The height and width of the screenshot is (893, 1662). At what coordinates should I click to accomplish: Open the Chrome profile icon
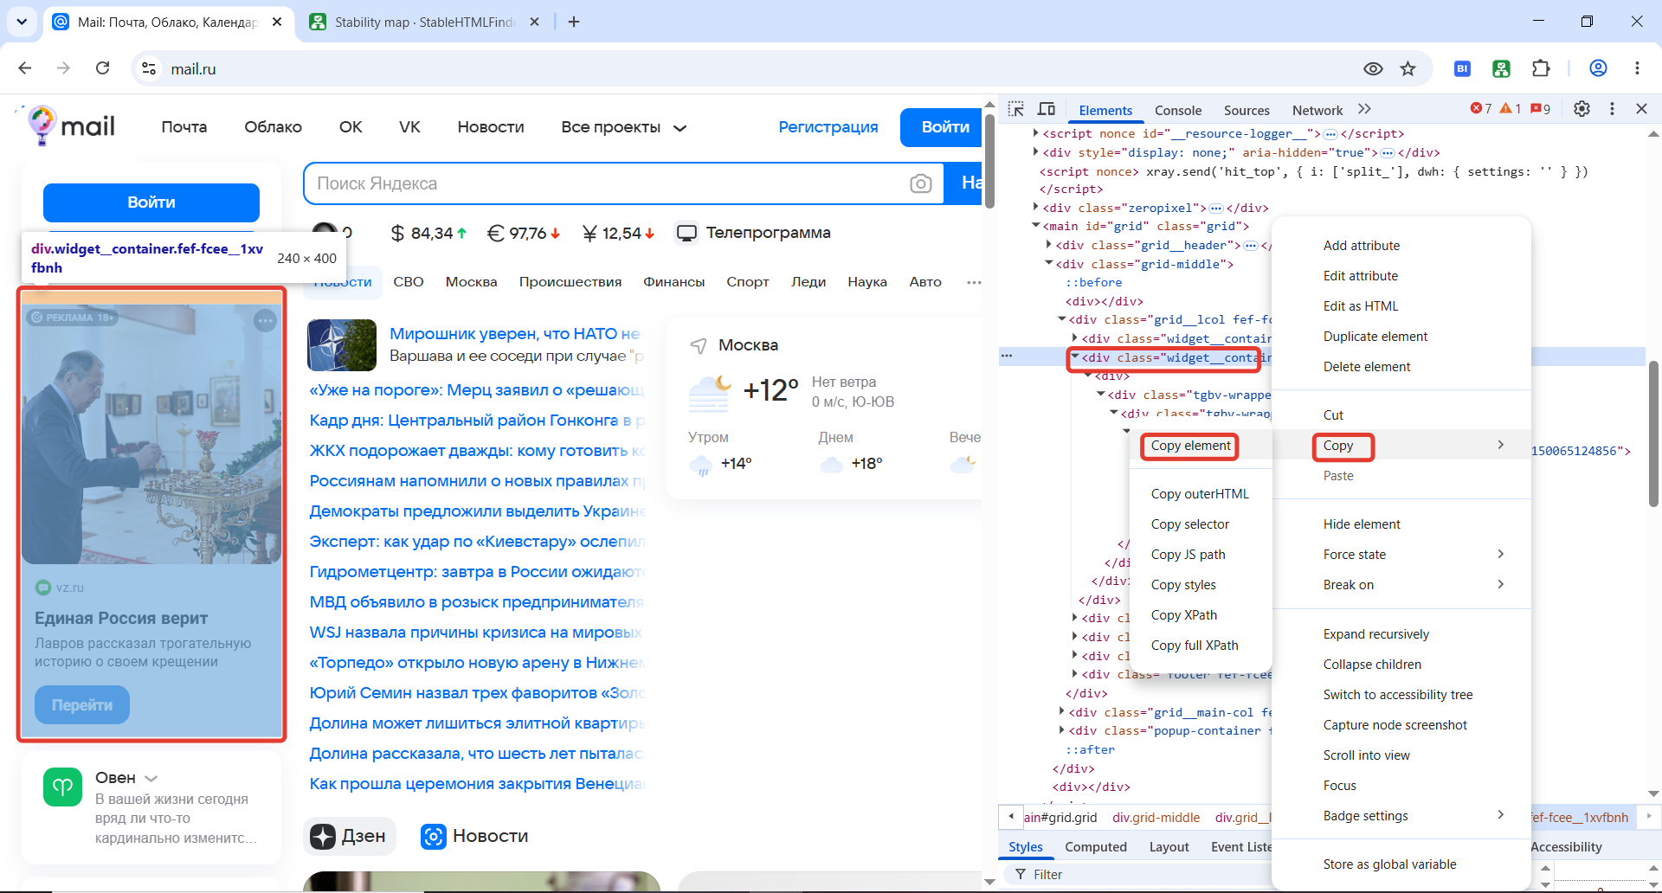tap(1599, 68)
